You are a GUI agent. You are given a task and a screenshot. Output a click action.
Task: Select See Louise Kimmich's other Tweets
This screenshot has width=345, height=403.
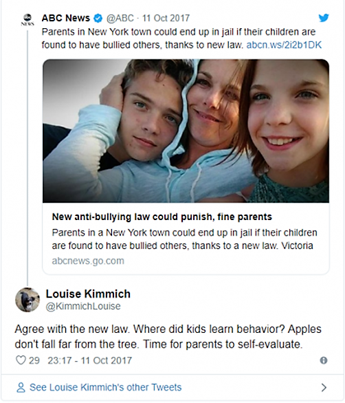(x=106, y=387)
